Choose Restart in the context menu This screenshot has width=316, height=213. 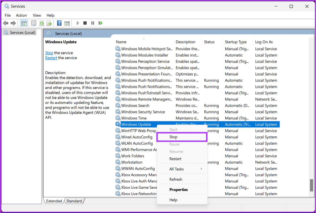point(182,159)
